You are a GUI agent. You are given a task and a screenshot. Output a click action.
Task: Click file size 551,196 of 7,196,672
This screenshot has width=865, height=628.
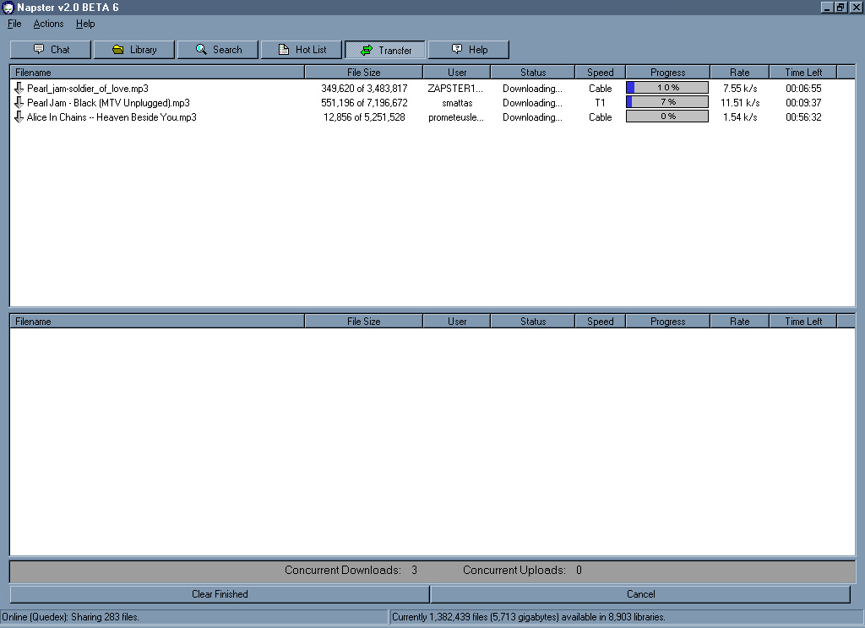364,102
